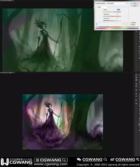Viewport: 140px width, 167px height.
Task: Switch to the top document tab
Action: pos(7,1)
